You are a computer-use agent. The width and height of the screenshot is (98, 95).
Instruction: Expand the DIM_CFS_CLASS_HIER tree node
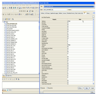pos(5,36)
